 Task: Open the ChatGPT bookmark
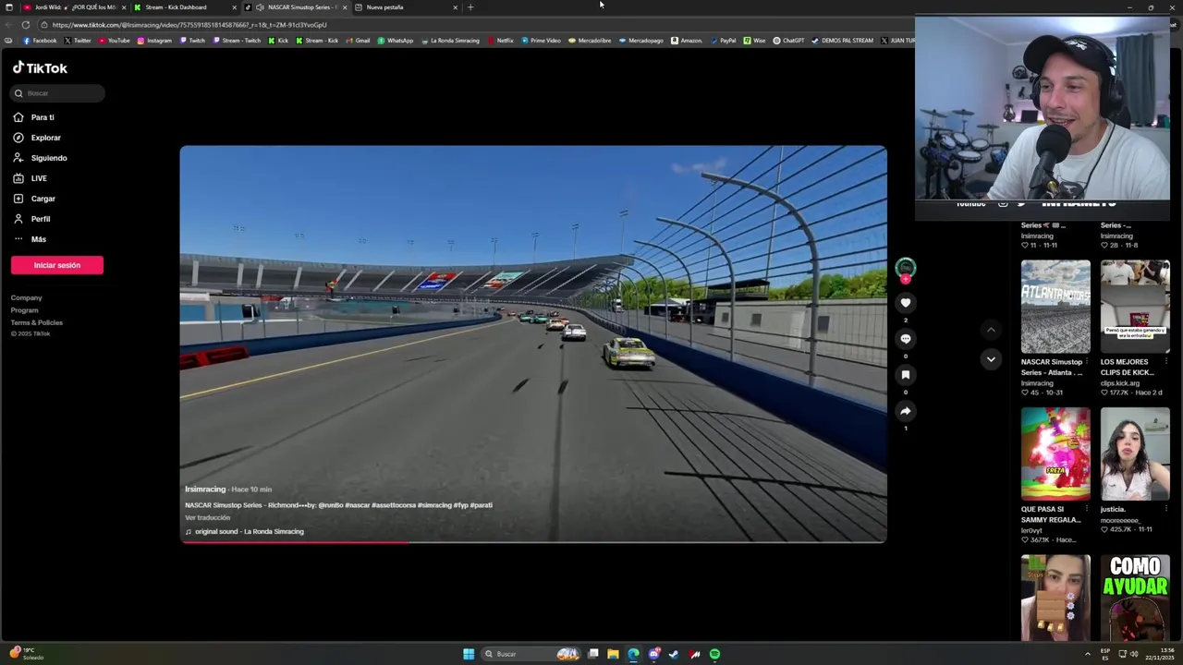[788, 41]
